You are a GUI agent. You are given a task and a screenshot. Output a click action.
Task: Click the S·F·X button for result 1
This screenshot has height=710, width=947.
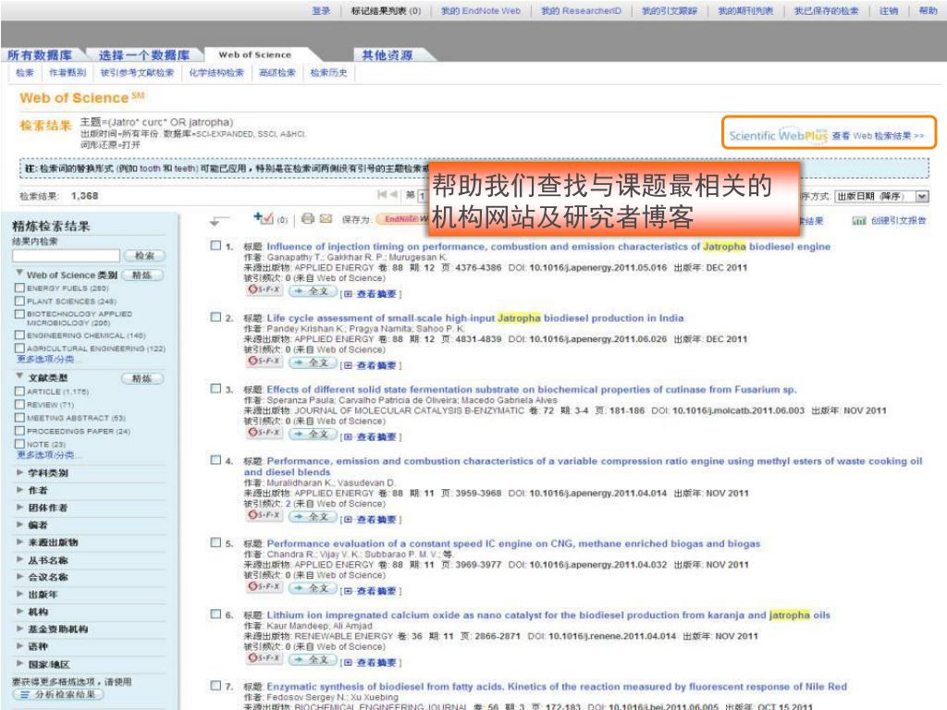(x=264, y=289)
